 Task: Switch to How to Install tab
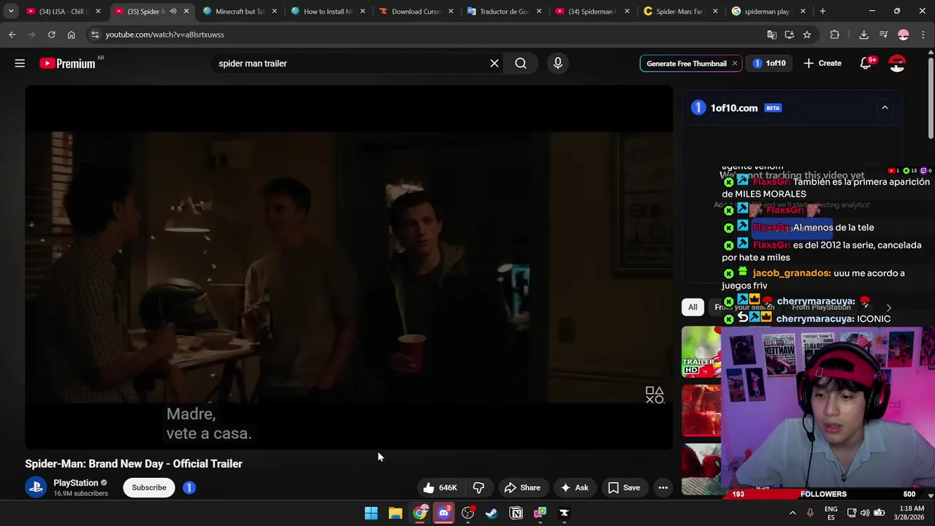[x=327, y=11]
